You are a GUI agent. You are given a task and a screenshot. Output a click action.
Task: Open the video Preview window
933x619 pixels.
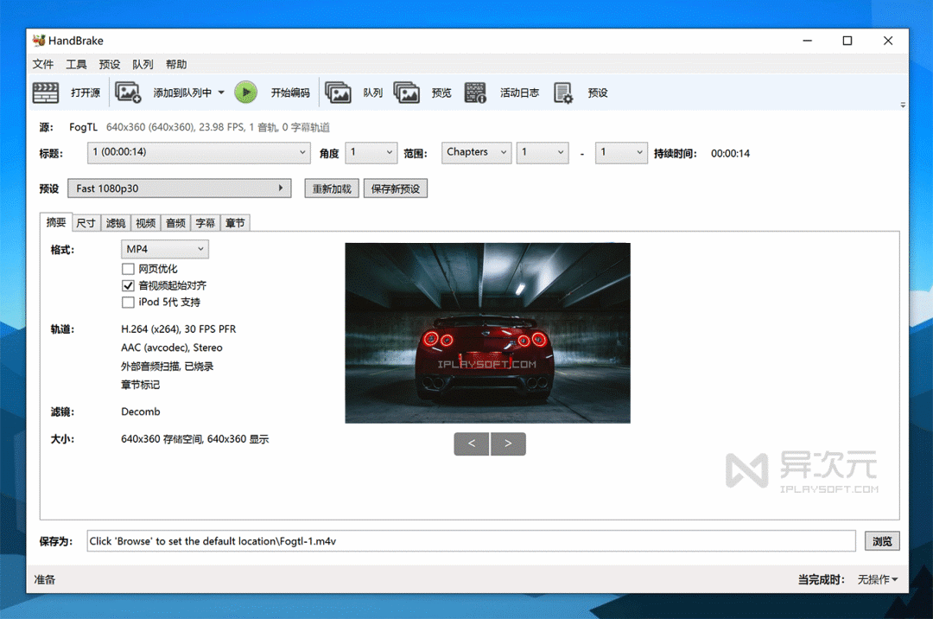click(x=427, y=93)
